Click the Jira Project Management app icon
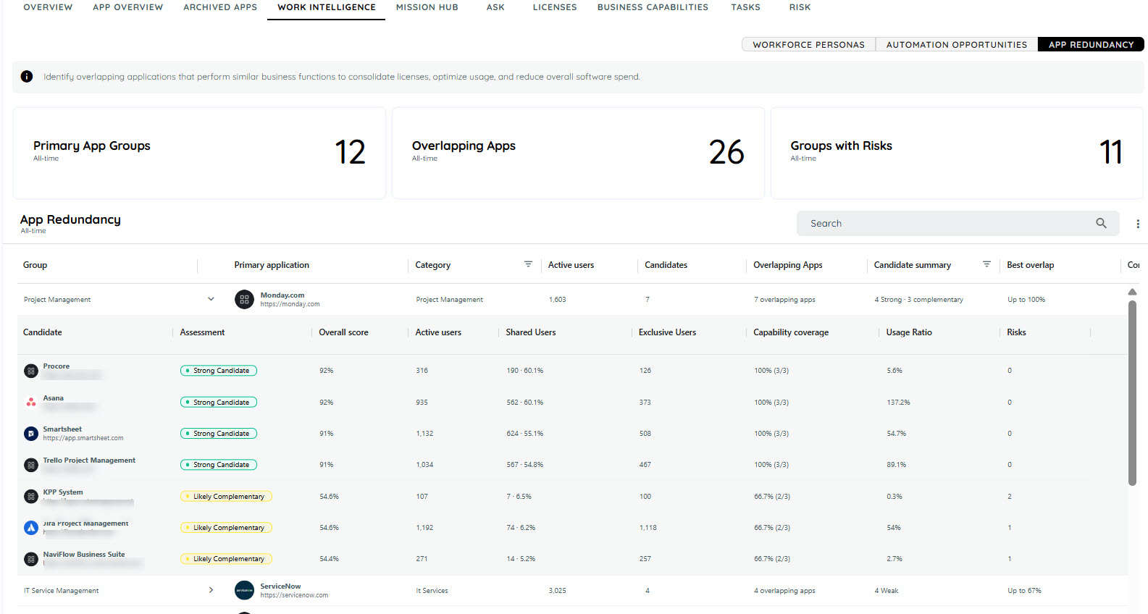The height and width of the screenshot is (614, 1148). point(31,528)
